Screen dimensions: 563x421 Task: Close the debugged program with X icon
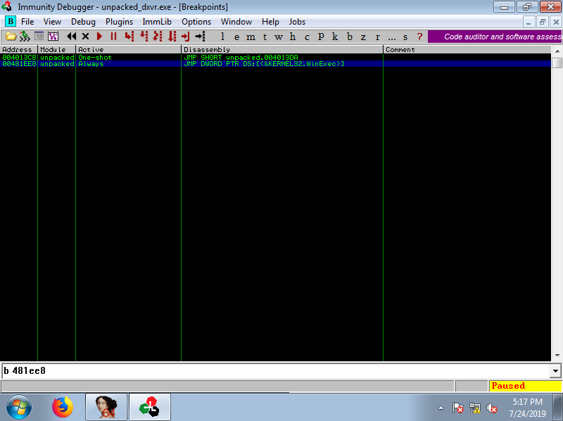(x=85, y=37)
